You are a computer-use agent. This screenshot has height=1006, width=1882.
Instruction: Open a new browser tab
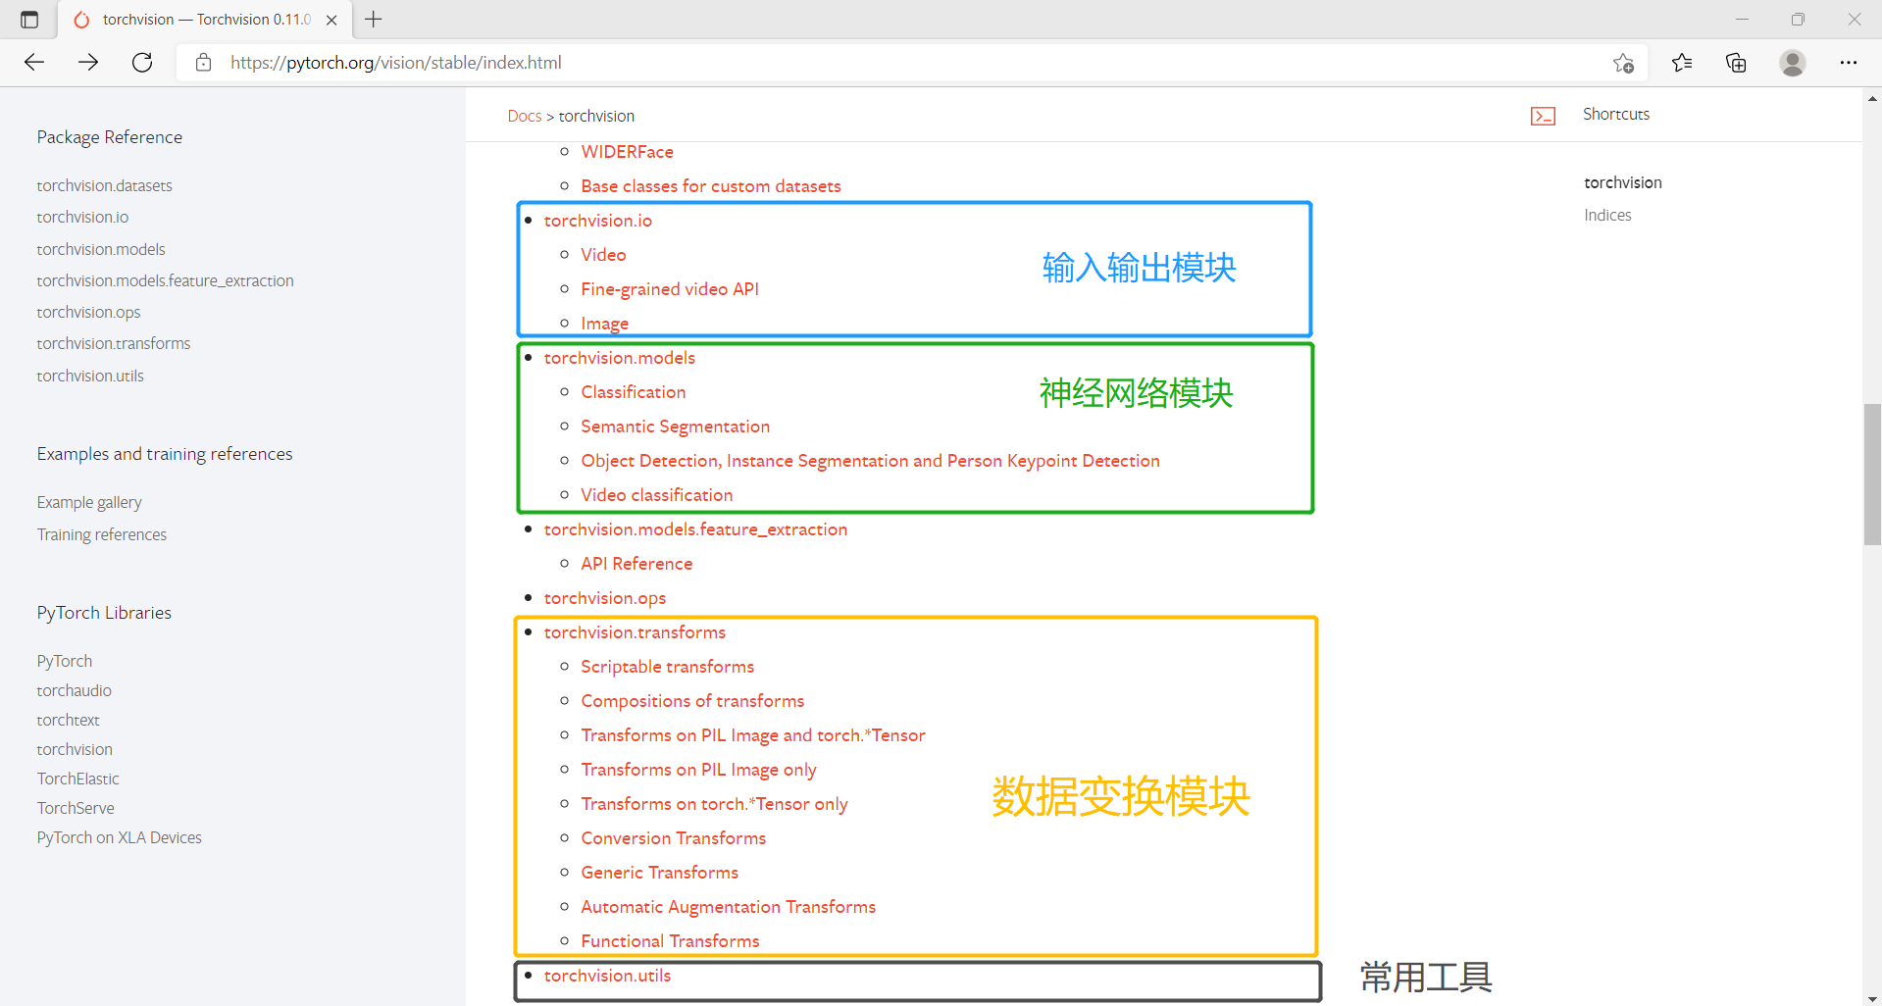pyautogui.click(x=373, y=19)
